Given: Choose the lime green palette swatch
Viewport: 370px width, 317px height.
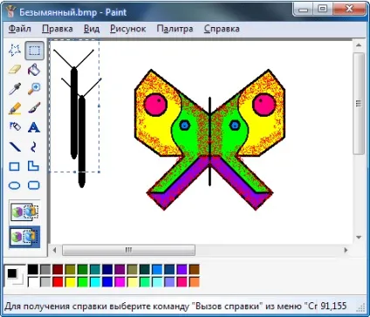Looking at the screenshot, I should click(83, 281).
